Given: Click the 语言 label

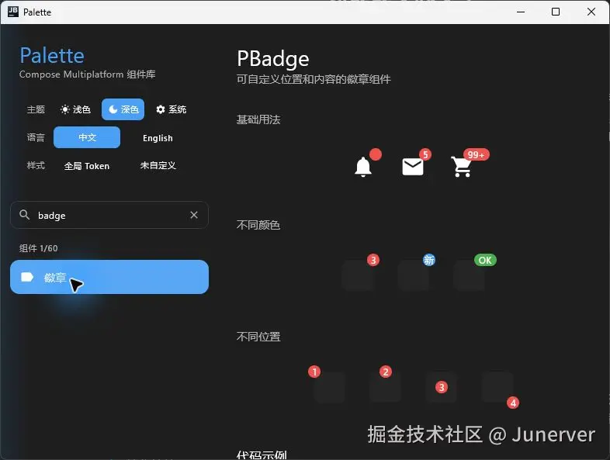Looking at the screenshot, I should click(36, 137).
